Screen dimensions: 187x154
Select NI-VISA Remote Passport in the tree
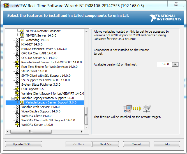click(43, 31)
